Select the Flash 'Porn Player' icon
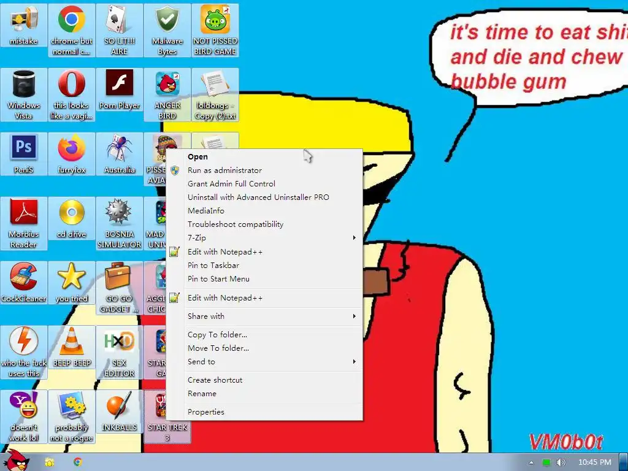Screen dimensions: 628x471 (120, 90)
